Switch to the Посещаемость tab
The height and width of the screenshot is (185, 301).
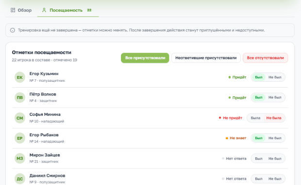(68, 10)
